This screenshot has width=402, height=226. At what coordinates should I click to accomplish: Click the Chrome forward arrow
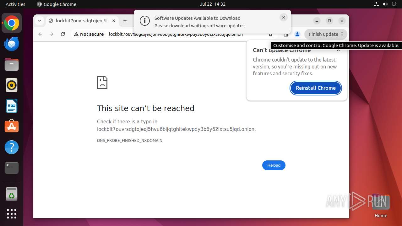[52, 34]
